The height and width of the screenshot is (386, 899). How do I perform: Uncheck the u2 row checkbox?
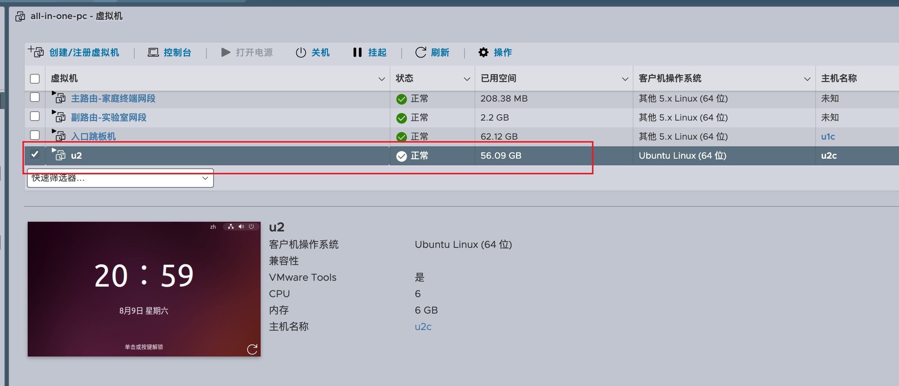[x=35, y=154]
